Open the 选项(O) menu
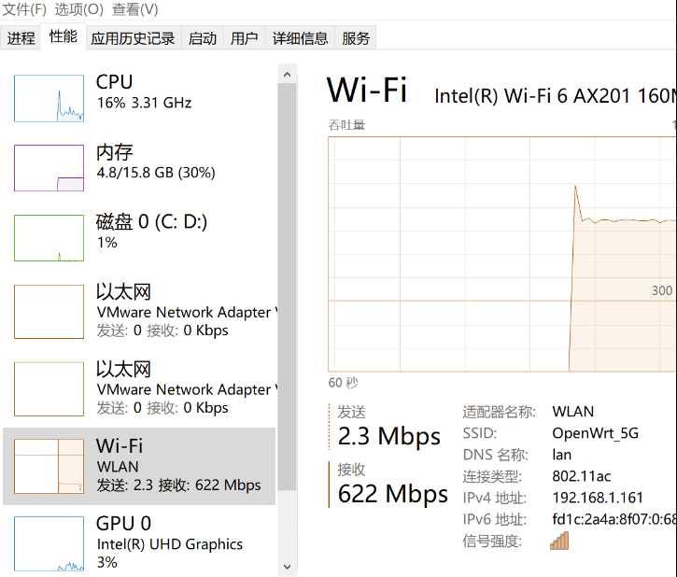The width and height of the screenshot is (677, 577). point(79,9)
